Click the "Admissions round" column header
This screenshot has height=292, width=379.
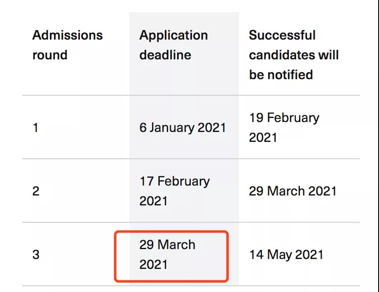click(x=67, y=45)
